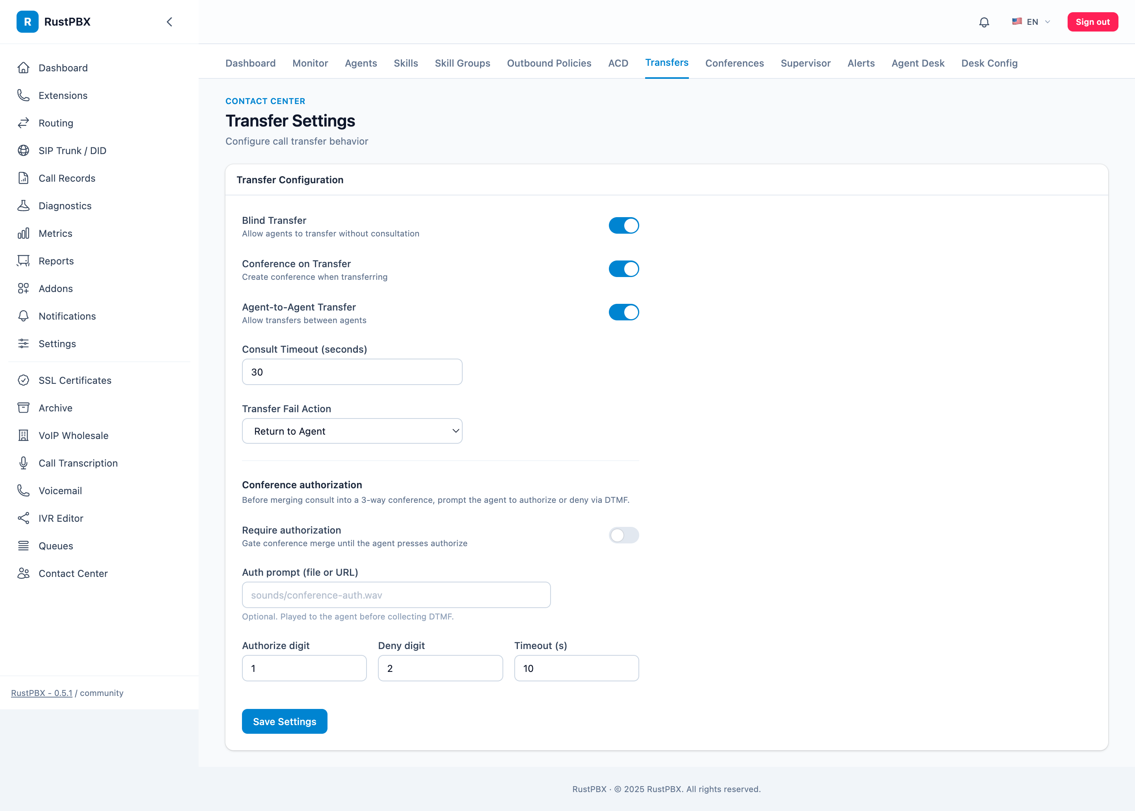Click the Auth prompt file or URL field

pos(396,595)
